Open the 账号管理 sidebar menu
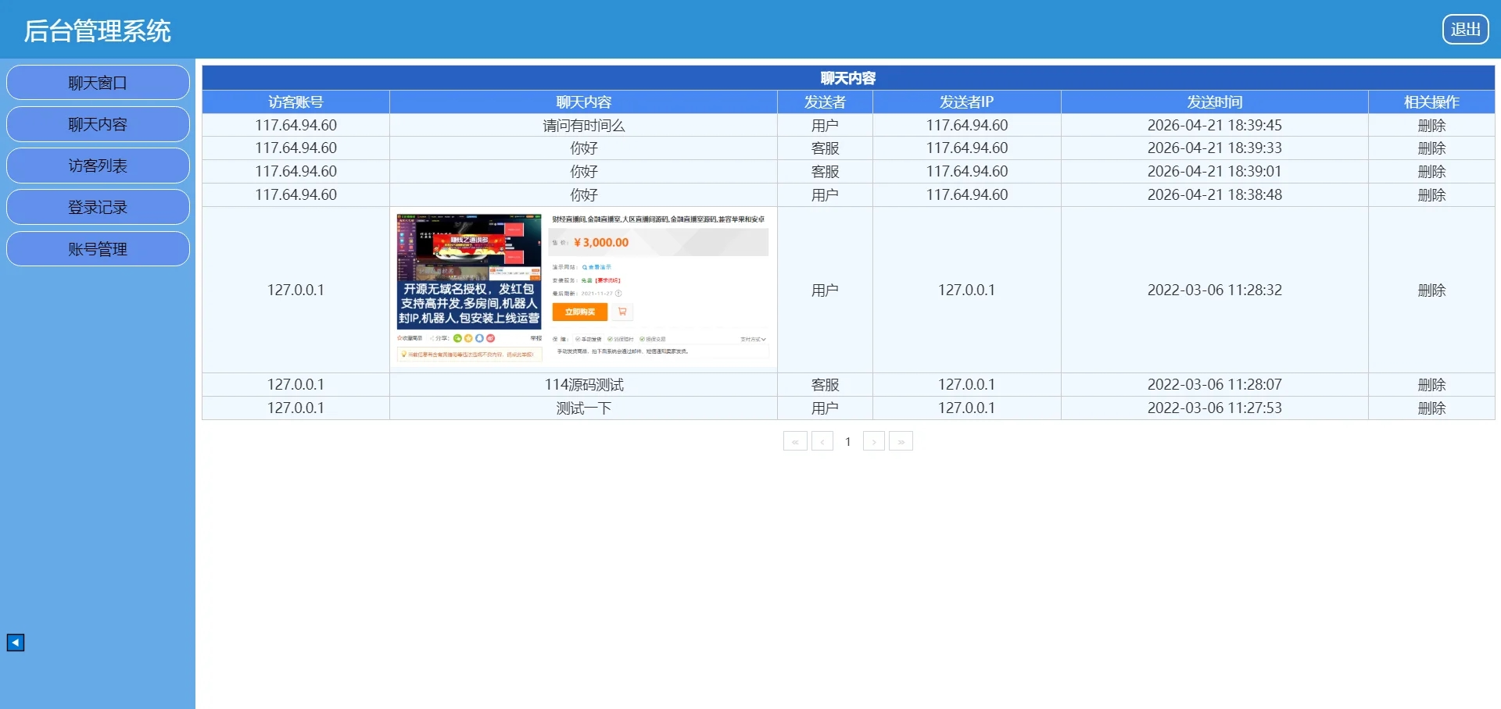Screen dimensions: 1501x709 (98, 249)
